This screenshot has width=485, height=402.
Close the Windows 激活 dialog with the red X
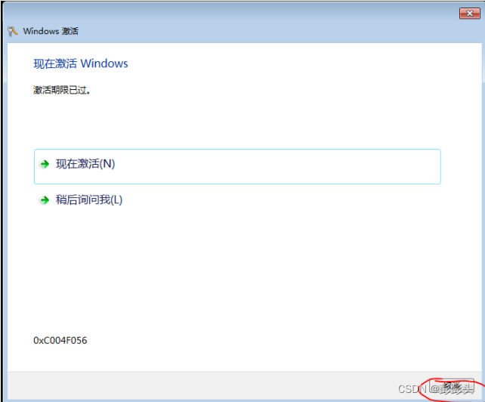tap(470, 14)
